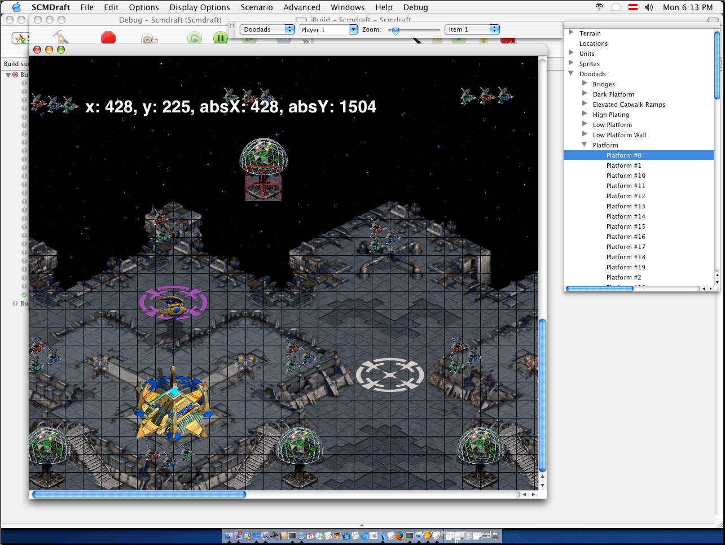Open the Player 1 combo box

[328, 29]
